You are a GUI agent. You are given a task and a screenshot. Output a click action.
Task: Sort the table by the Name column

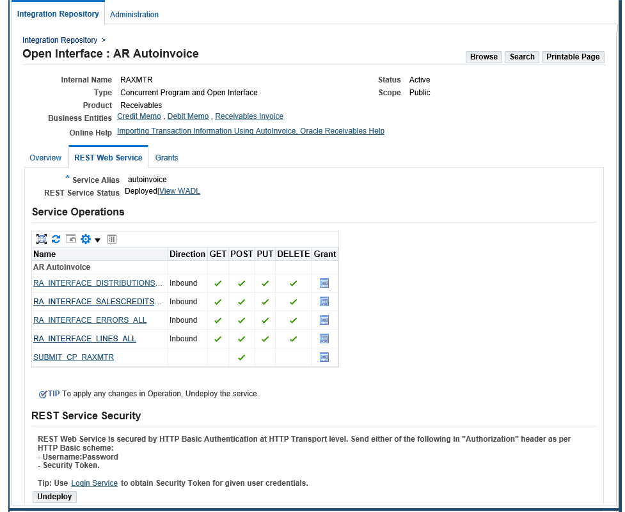(x=44, y=254)
